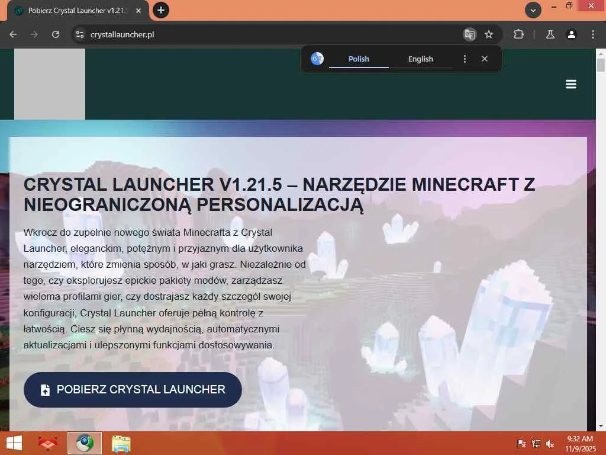
Task: Open translate popup more options
Action: [x=465, y=59]
